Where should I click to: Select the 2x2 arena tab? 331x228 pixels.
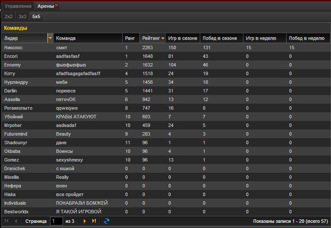[8, 16]
